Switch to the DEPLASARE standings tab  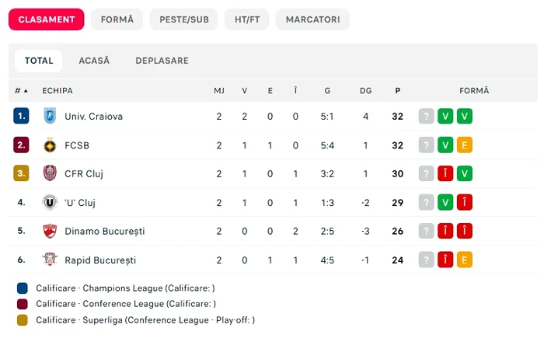pos(162,61)
